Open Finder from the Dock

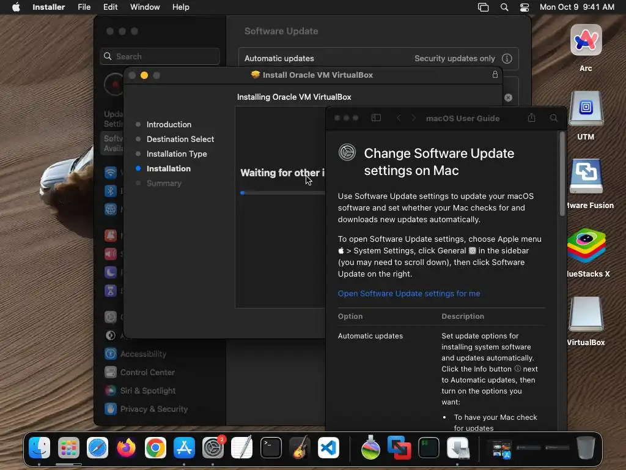39,447
